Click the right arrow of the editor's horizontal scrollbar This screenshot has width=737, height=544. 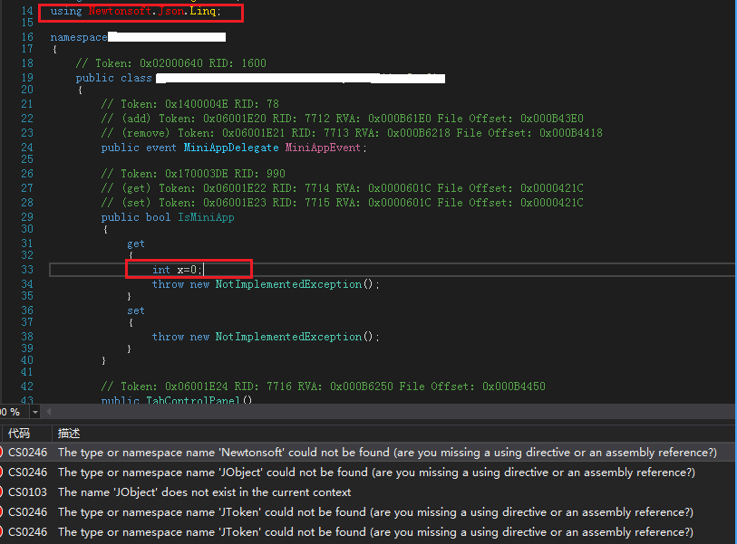(731, 412)
